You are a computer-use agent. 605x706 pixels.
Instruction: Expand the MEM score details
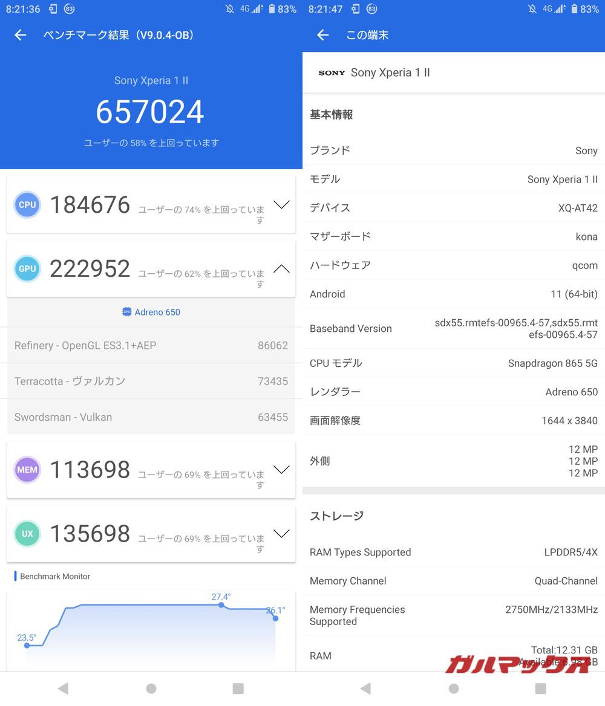coord(281,470)
